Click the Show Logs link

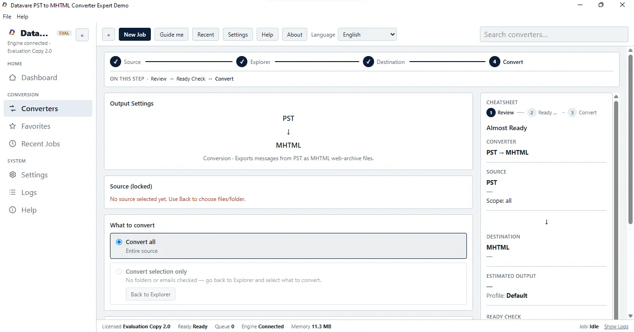point(616,326)
